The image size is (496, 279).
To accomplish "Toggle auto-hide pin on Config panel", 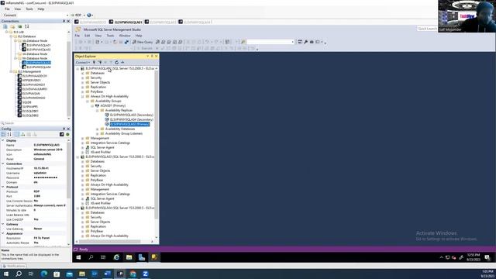I will click(64, 129).
